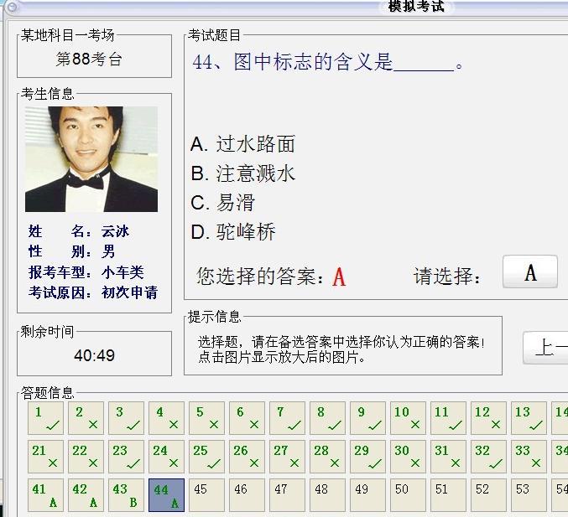Select option D 驼峰桥
This screenshot has height=517, width=568.
coord(233,232)
